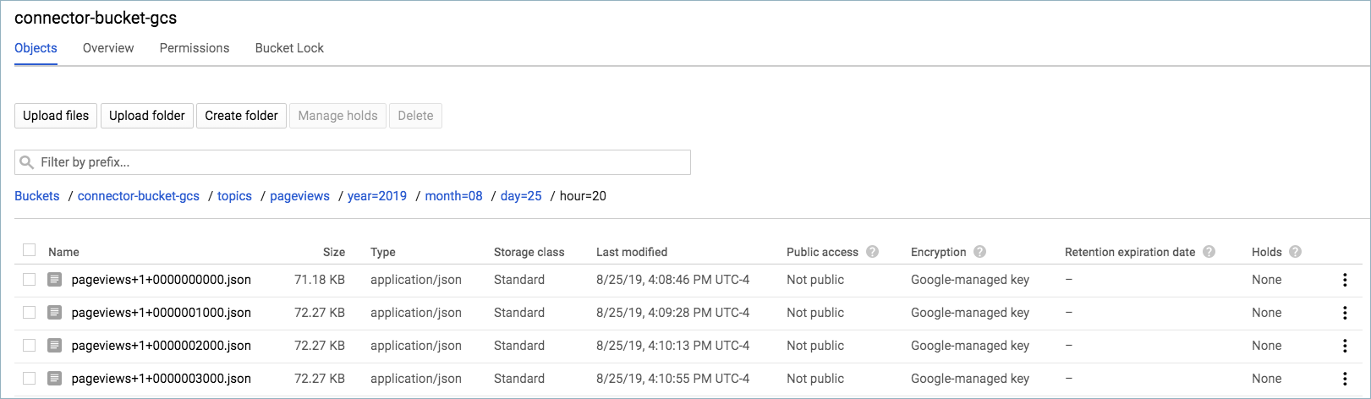Click the Holds column help icon
Viewport: 1371px width, 399px height.
1295,252
